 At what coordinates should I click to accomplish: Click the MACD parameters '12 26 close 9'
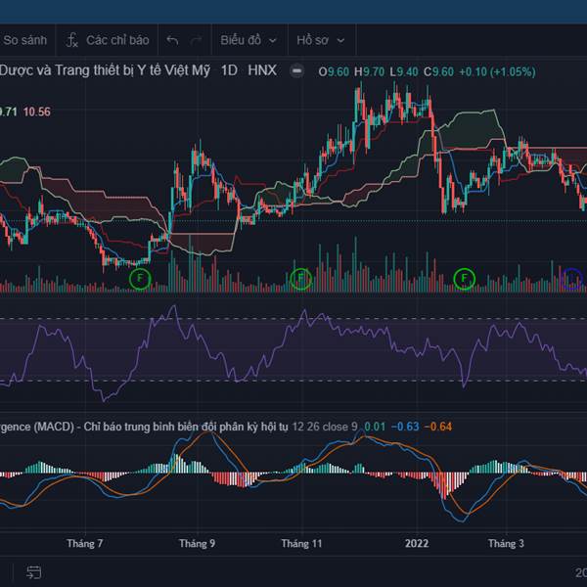point(326,427)
